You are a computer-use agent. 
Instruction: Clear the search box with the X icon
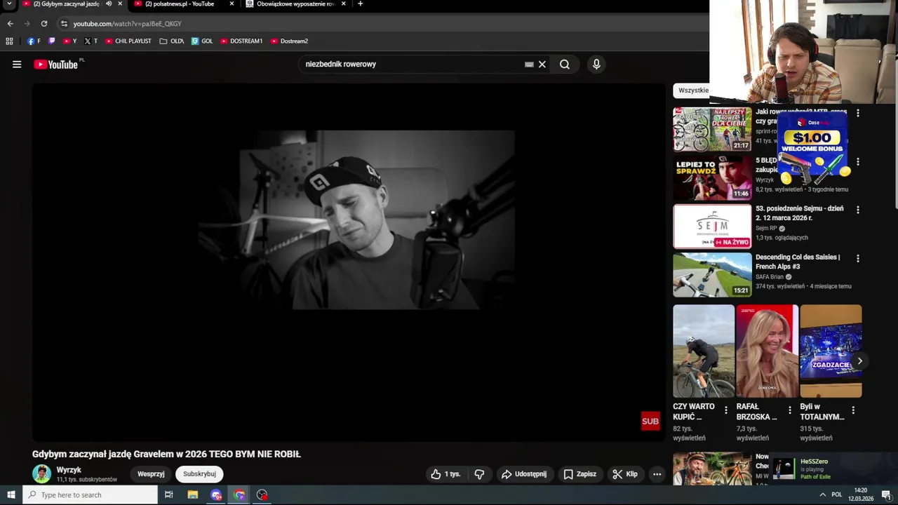[542, 65]
